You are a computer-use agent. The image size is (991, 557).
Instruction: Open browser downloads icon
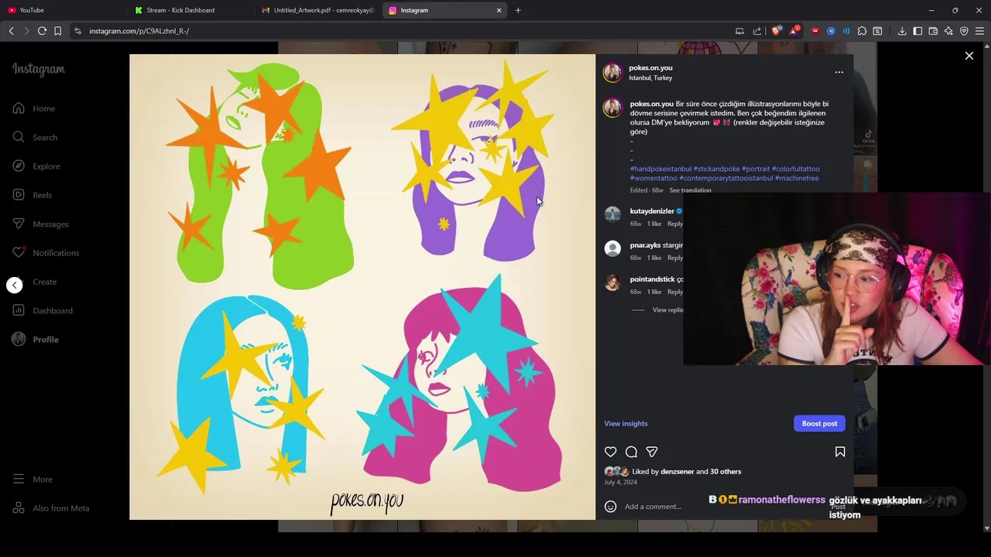click(x=902, y=31)
